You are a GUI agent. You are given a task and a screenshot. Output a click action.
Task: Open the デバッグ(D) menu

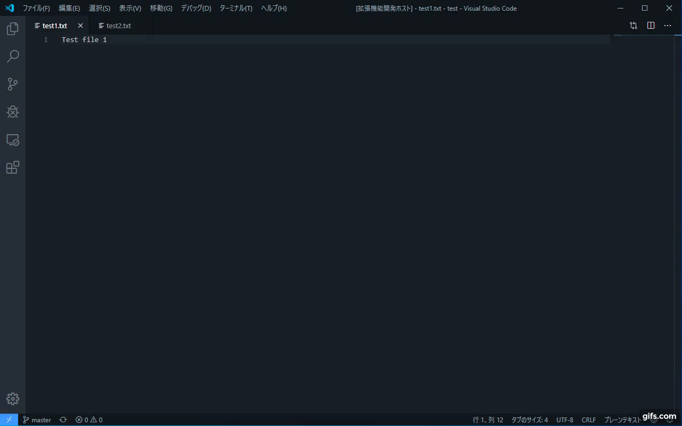pos(196,9)
